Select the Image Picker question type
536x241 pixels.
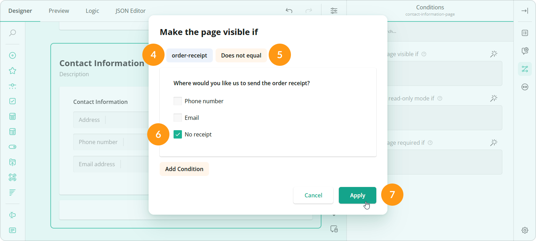tap(12, 177)
